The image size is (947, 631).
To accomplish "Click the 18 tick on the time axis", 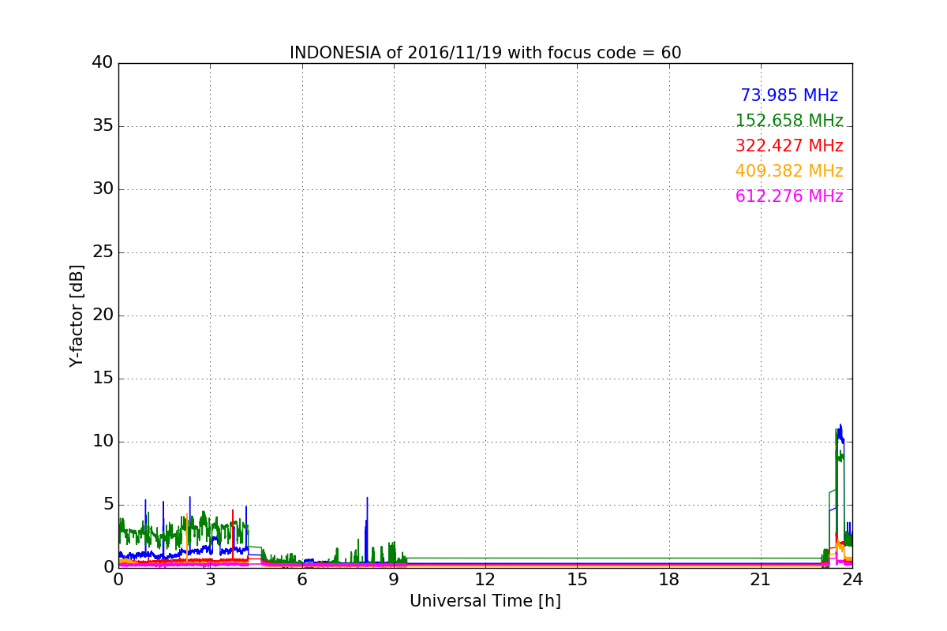I will pyautogui.click(x=669, y=580).
